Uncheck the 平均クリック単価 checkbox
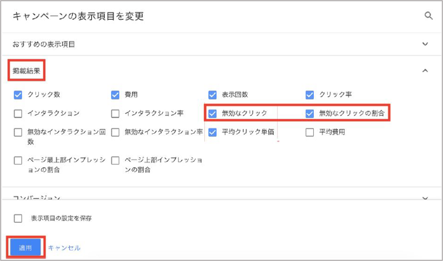443x261 pixels. tap(212, 132)
